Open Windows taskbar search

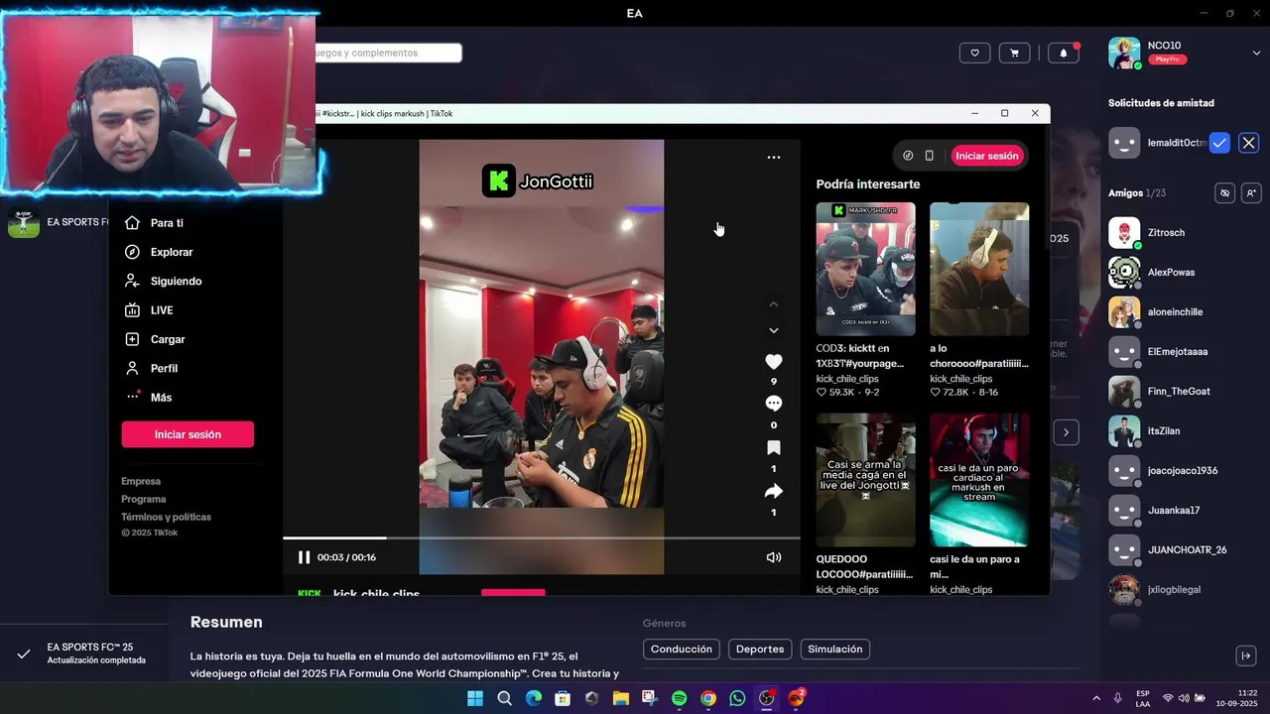(504, 698)
